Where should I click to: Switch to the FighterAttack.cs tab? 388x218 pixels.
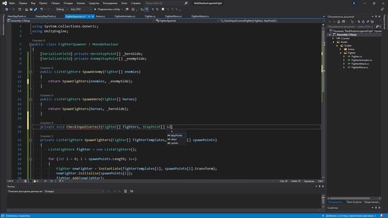[200, 16]
